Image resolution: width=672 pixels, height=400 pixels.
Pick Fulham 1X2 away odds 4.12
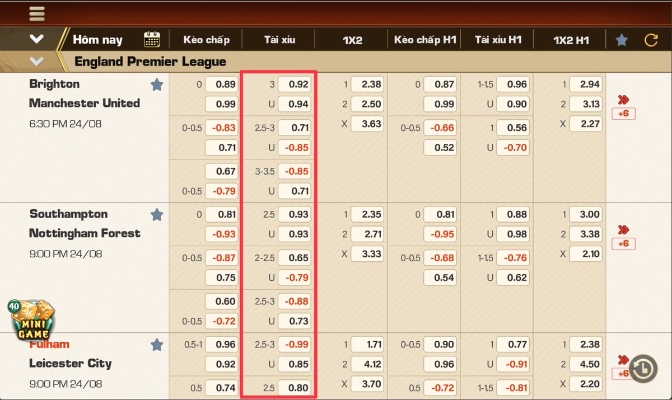pos(367,364)
